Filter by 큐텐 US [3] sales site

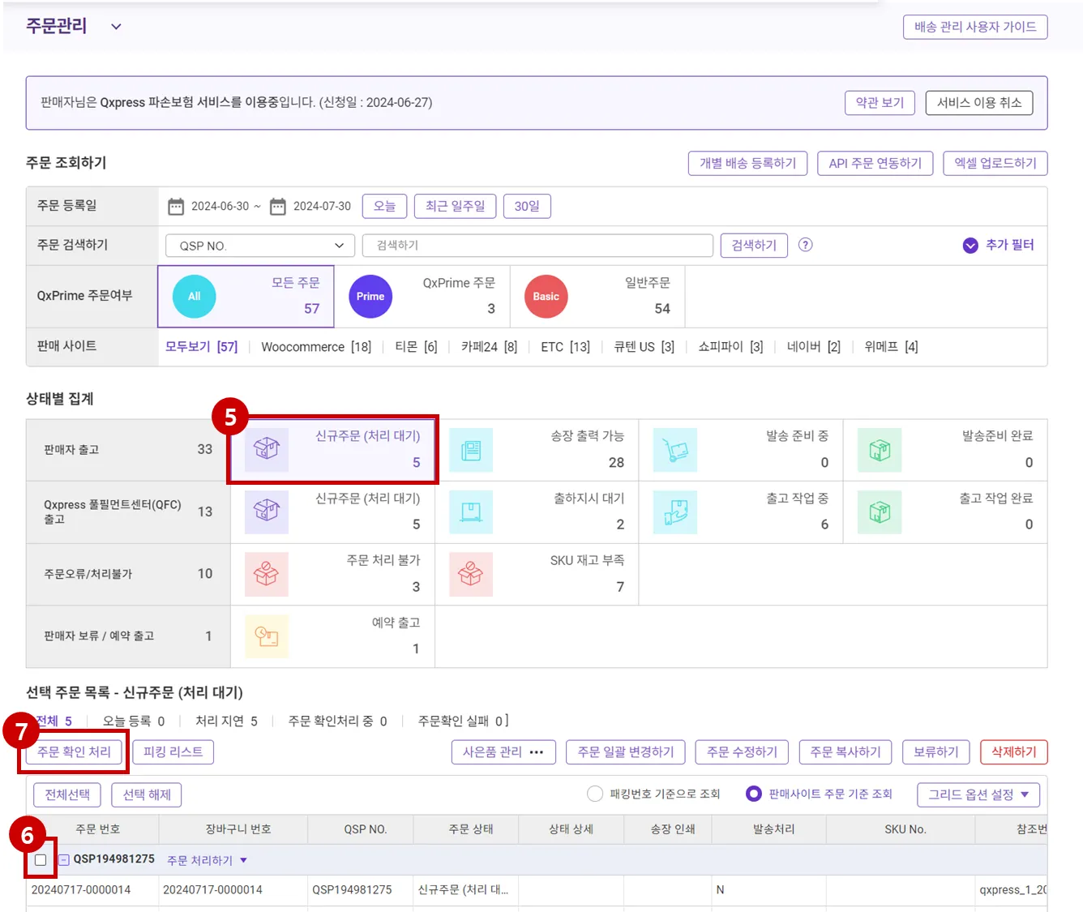(644, 347)
